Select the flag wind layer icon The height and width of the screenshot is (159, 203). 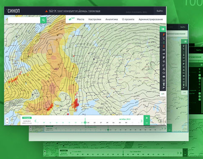coord(164,58)
